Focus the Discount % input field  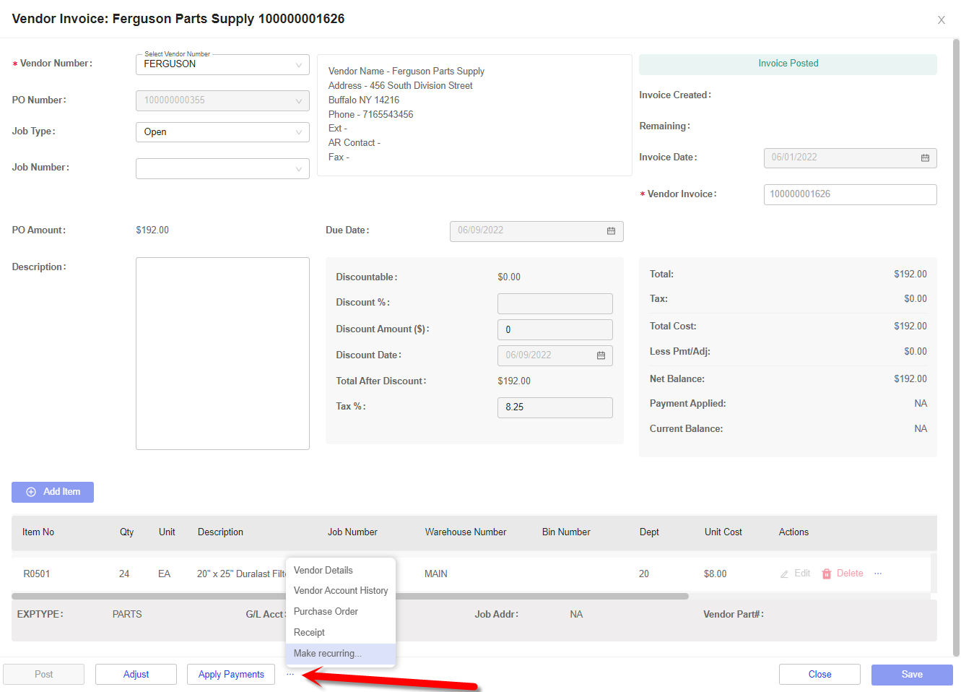click(x=555, y=303)
